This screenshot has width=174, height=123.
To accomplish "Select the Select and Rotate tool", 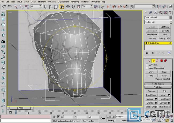I will coord(73,7).
